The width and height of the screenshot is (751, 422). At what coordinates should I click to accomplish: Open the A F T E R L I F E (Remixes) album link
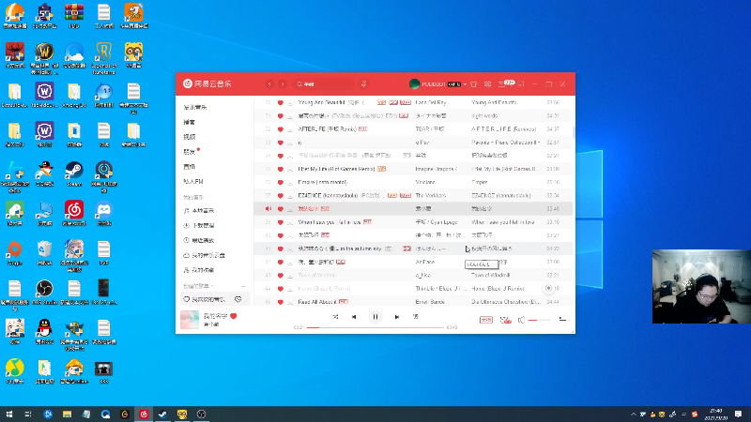pos(504,129)
